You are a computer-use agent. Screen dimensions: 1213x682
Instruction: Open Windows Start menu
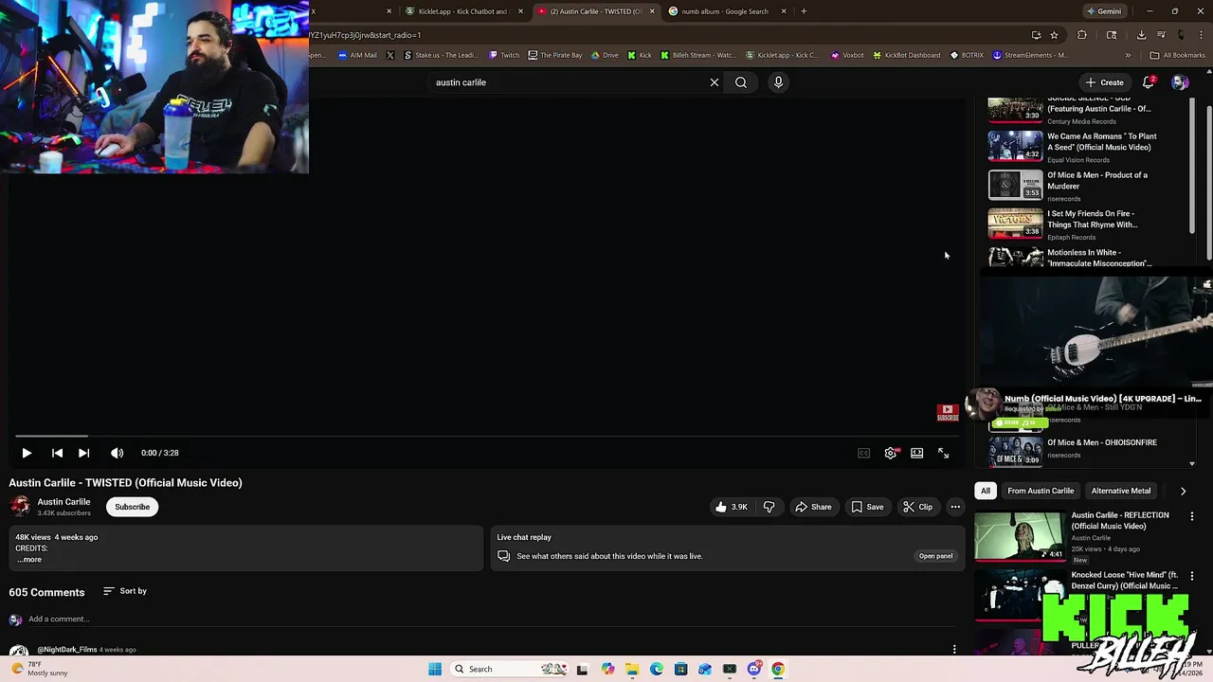click(x=435, y=669)
